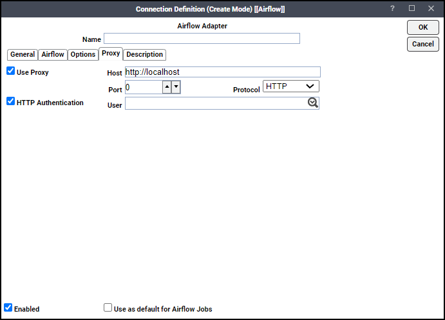Switch to the General tab

click(x=23, y=54)
